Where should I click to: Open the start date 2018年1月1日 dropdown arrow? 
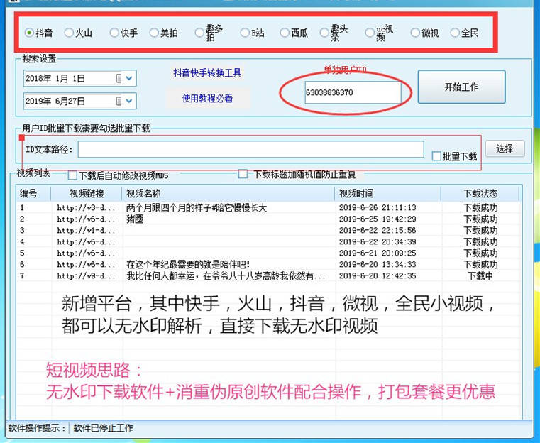129,78
